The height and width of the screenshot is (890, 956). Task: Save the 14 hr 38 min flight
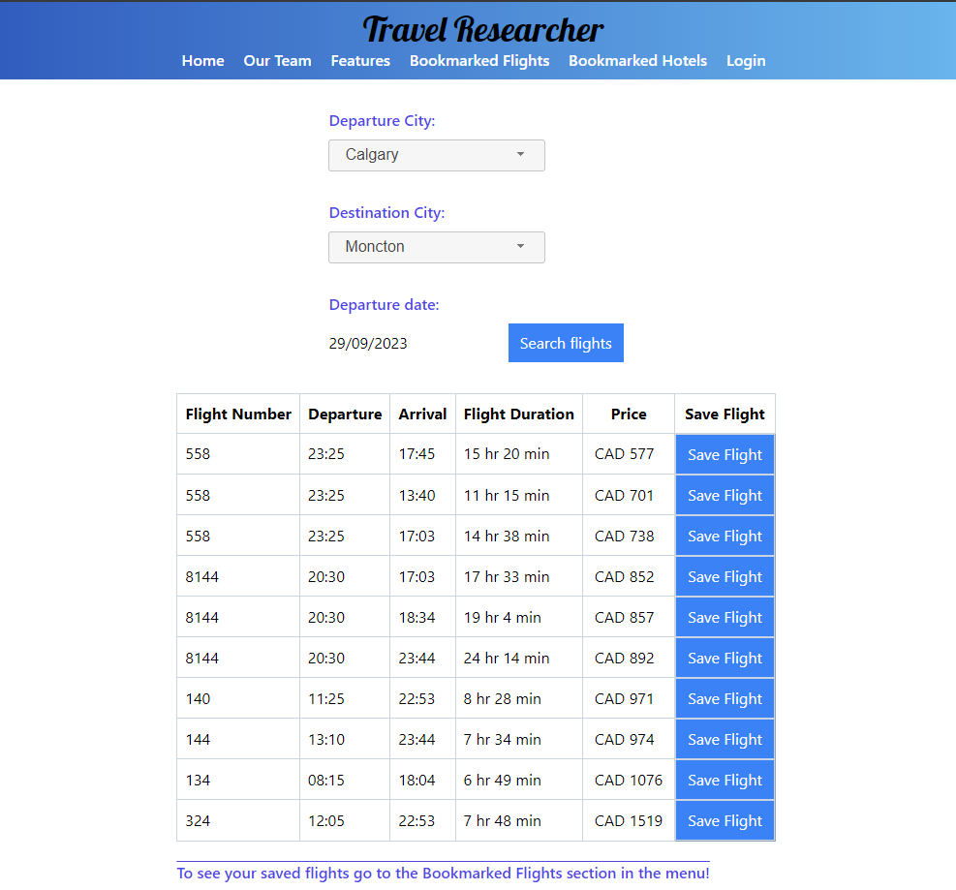click(x=725, y=537)
